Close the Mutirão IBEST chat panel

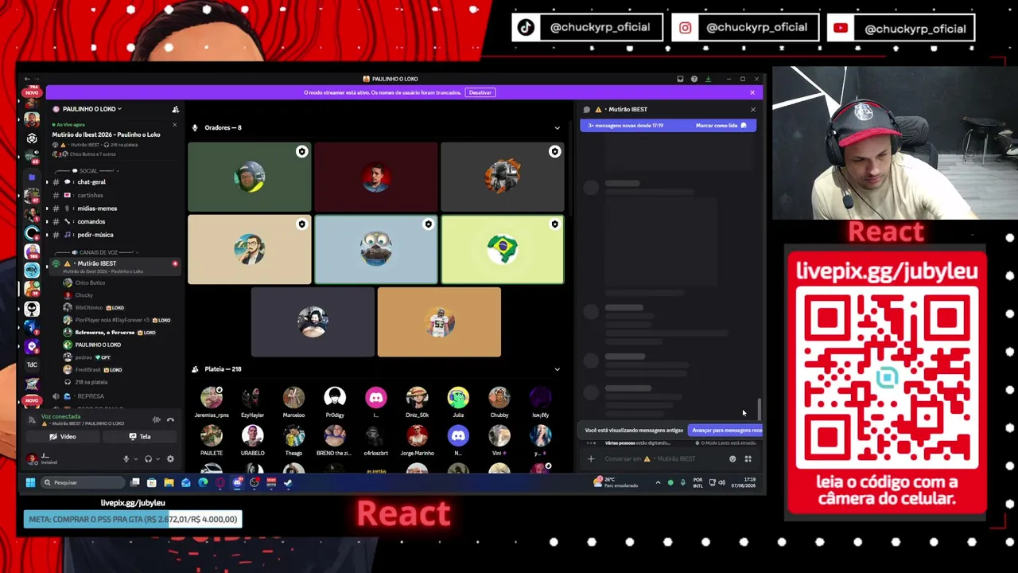coord(752,109)
